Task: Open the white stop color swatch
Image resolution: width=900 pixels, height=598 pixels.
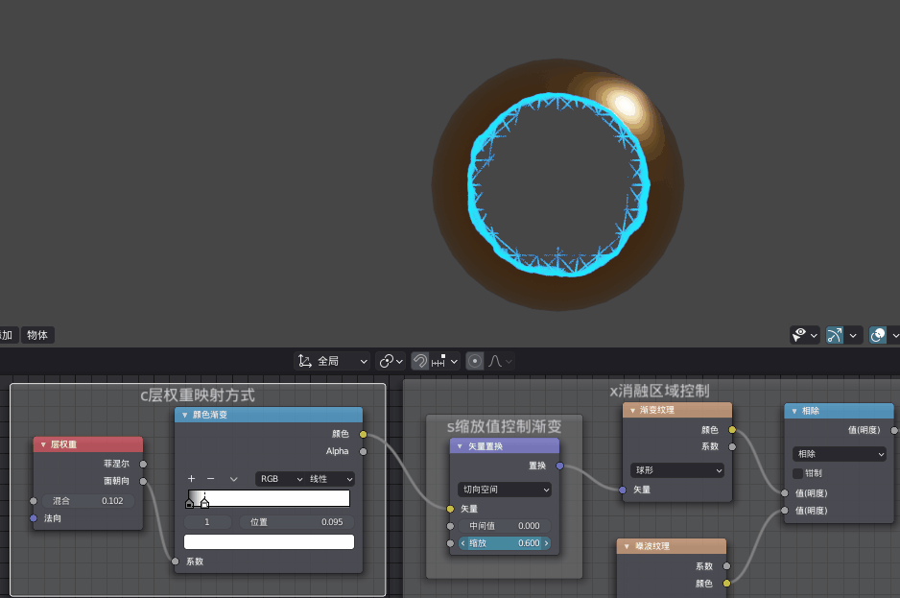Action: click(x=270, y=541)
